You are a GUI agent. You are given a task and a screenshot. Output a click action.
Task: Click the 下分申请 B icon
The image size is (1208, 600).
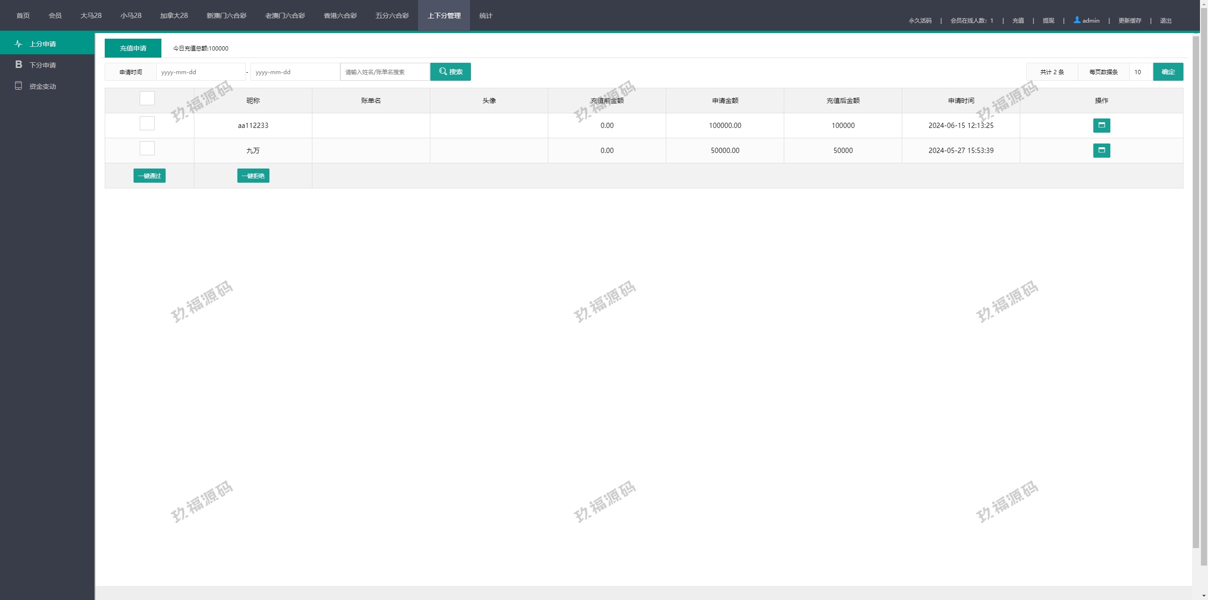[18, 65]
